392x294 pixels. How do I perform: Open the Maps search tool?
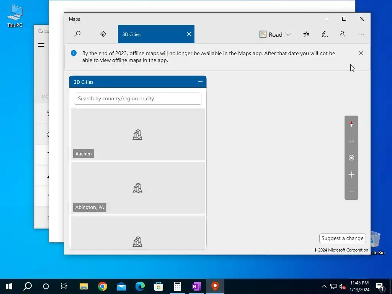(x=77, y=34)
